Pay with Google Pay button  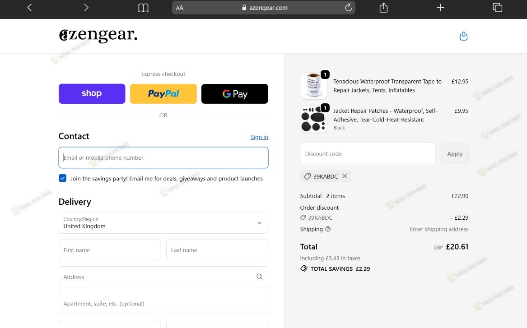click(x=234, y=94)
